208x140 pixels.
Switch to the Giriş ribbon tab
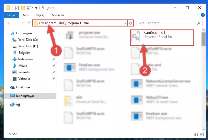coord(26,15)
